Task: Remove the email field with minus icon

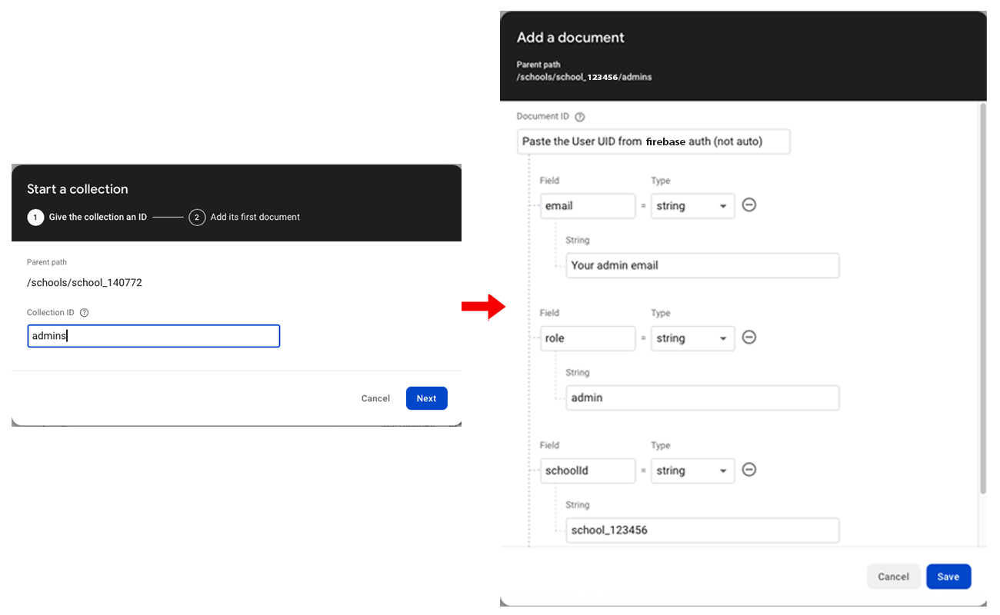Action: [749, 205]
